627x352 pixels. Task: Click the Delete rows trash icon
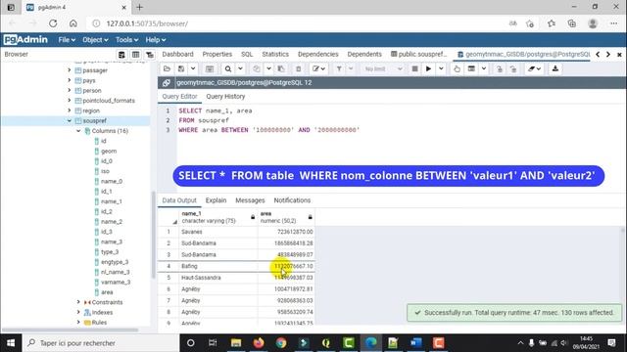298,69
